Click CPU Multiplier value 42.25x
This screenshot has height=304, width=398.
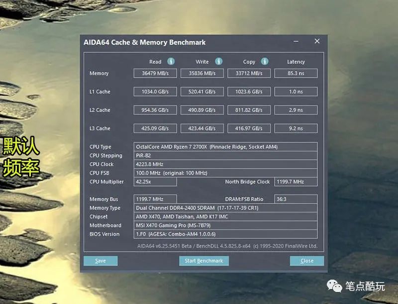155,182
